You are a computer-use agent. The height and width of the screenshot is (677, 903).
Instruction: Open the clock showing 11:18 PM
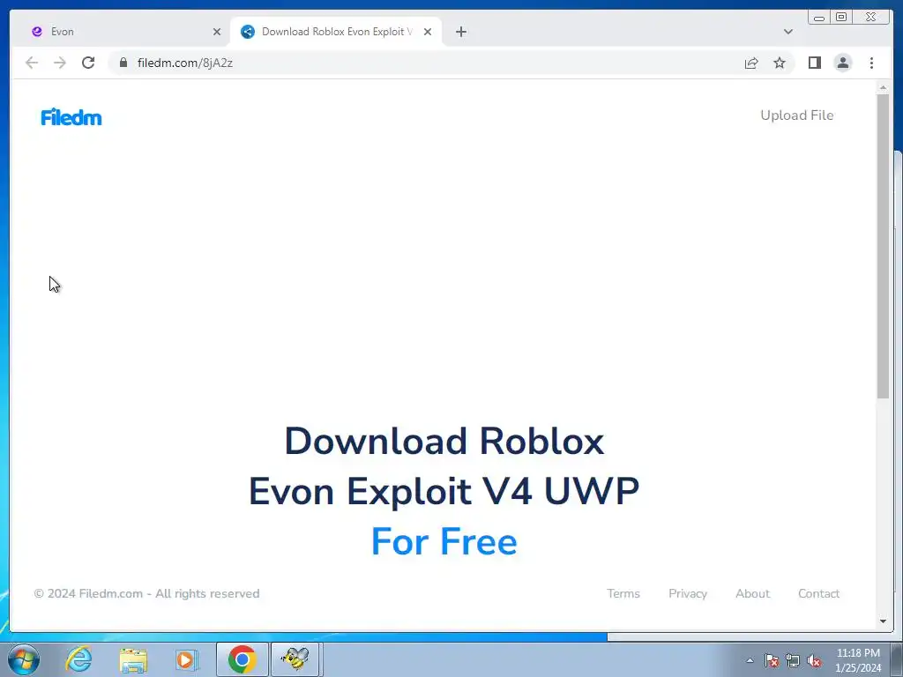click(858, 660)
